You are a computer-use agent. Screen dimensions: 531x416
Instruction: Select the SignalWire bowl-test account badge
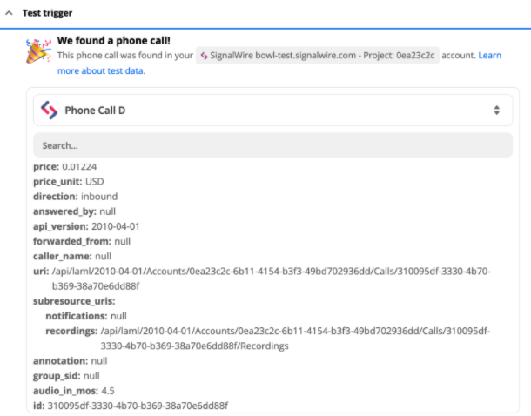click(x=317, y=56)
